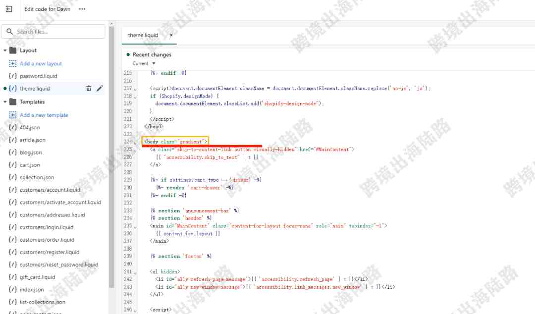Click the file icon beside gift_card.liquid
Screen dimensions: 535x314
tap(12, 277)
